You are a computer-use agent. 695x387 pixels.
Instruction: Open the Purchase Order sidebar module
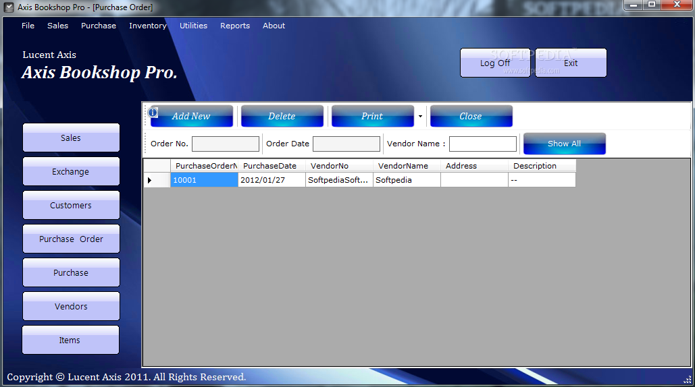[71, 239]
